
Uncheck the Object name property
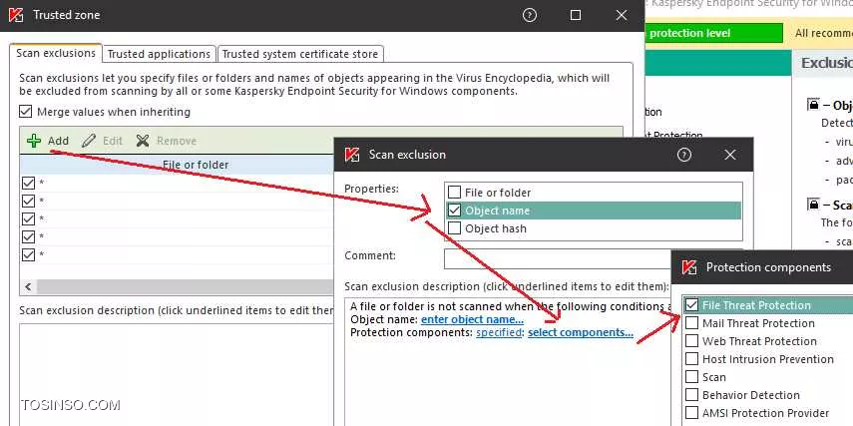coord(454,211)
